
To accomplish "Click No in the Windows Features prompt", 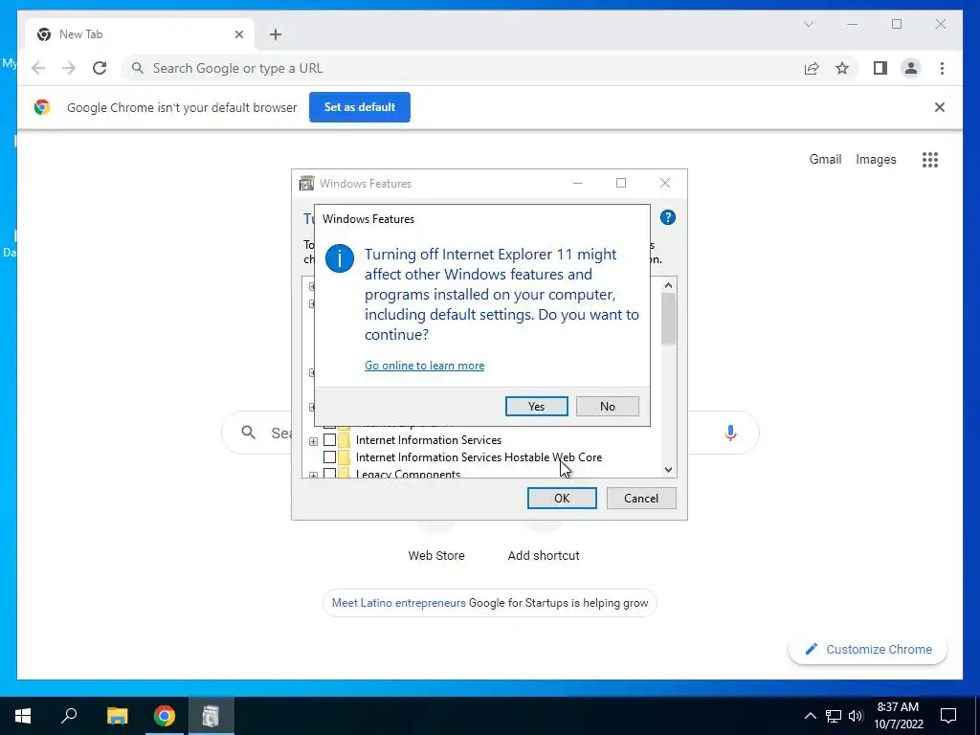I will click(607, 406).
